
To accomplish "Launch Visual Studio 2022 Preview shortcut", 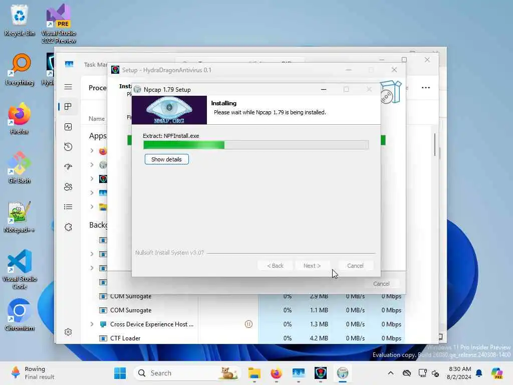I will click(59, 24).
